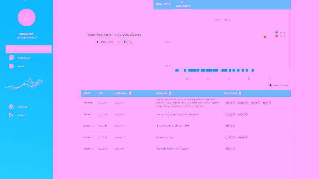319x179 pixels.
Task: Click Logout in the sidebar
Action: point(22,115)
